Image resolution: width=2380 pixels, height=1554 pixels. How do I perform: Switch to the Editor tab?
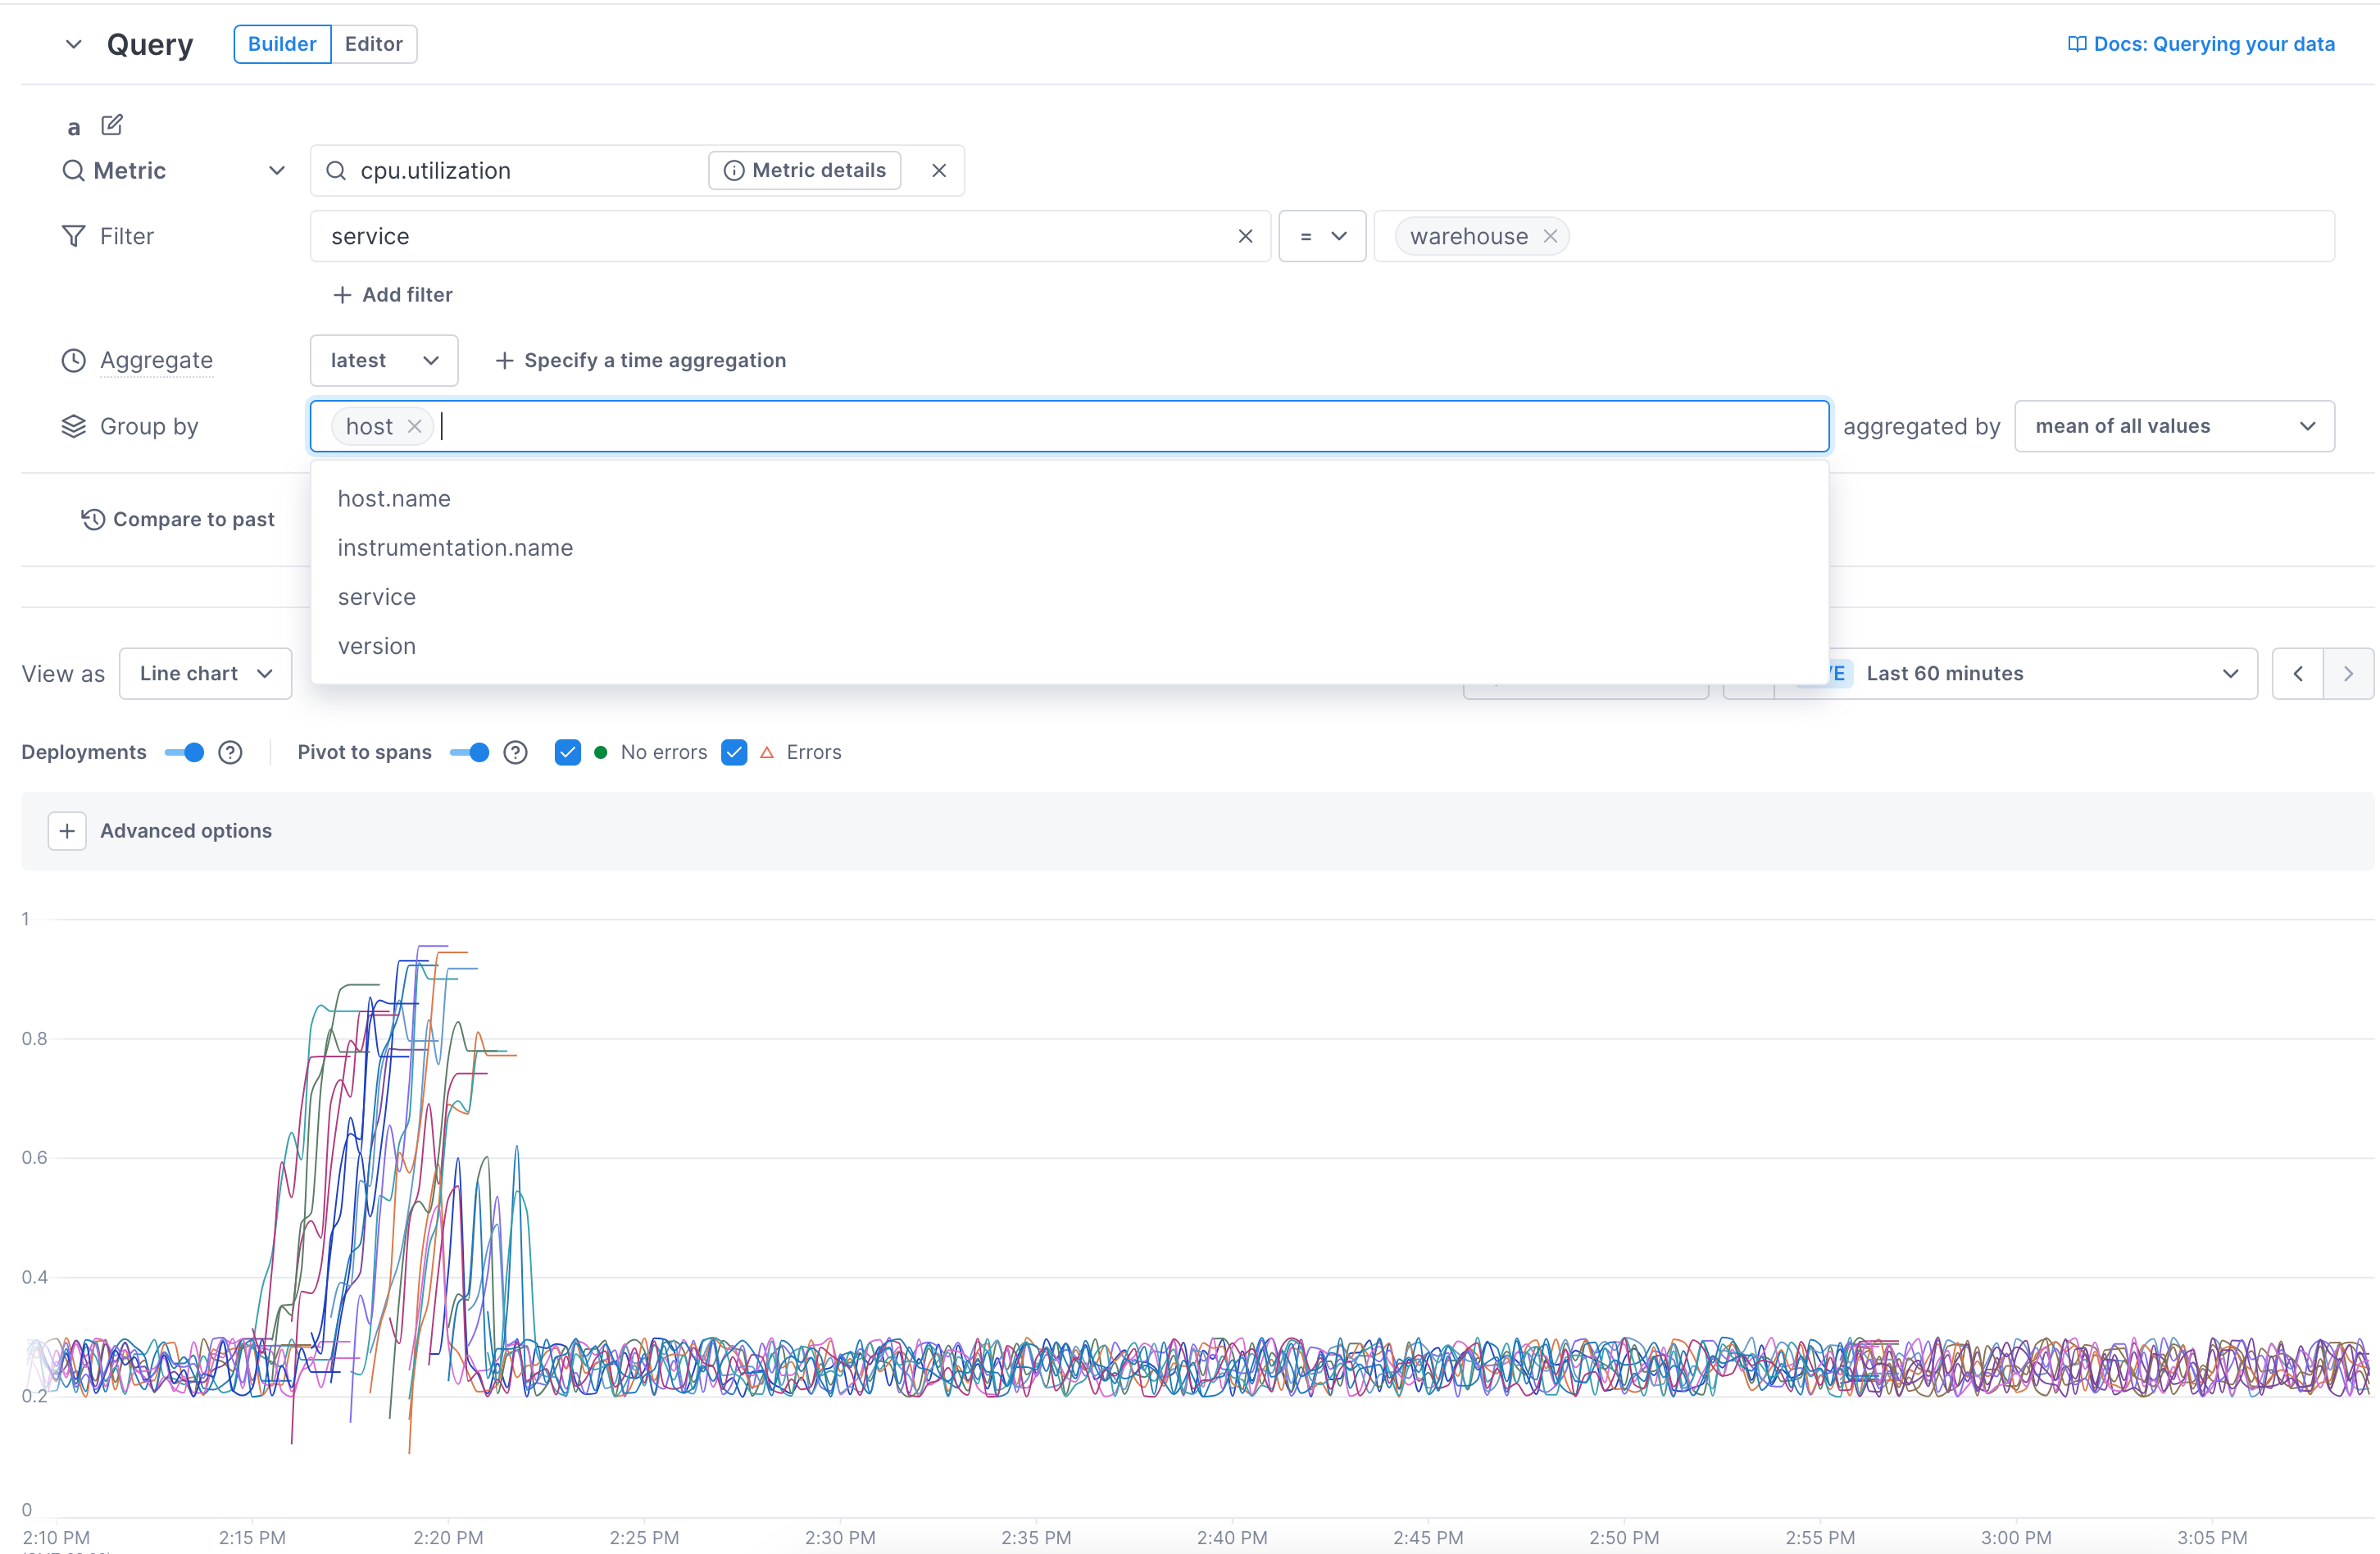(373, 43)
